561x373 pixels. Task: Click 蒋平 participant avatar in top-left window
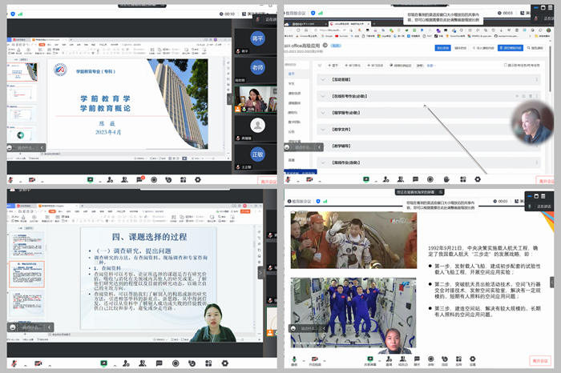[x=257, y=38]
